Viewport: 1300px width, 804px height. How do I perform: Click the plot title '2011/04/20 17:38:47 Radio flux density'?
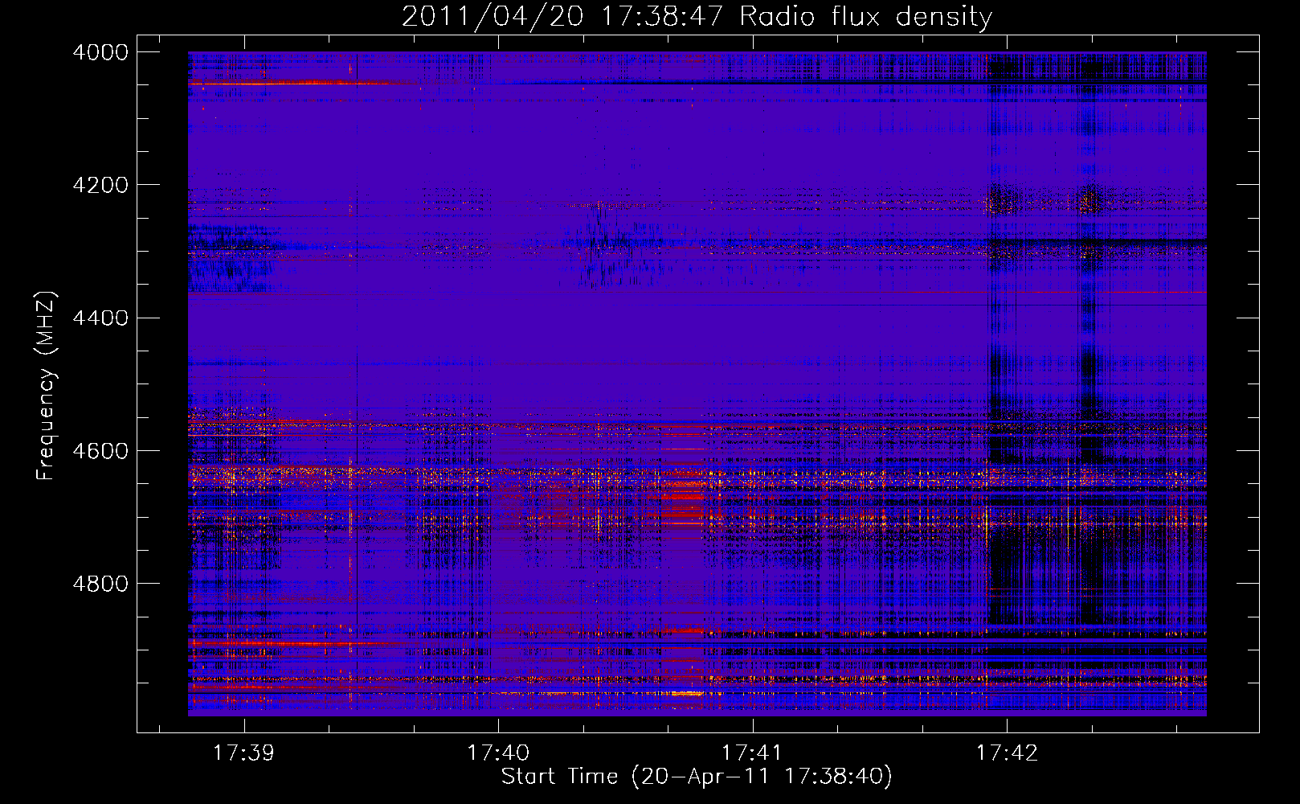(x=697, y=16)
